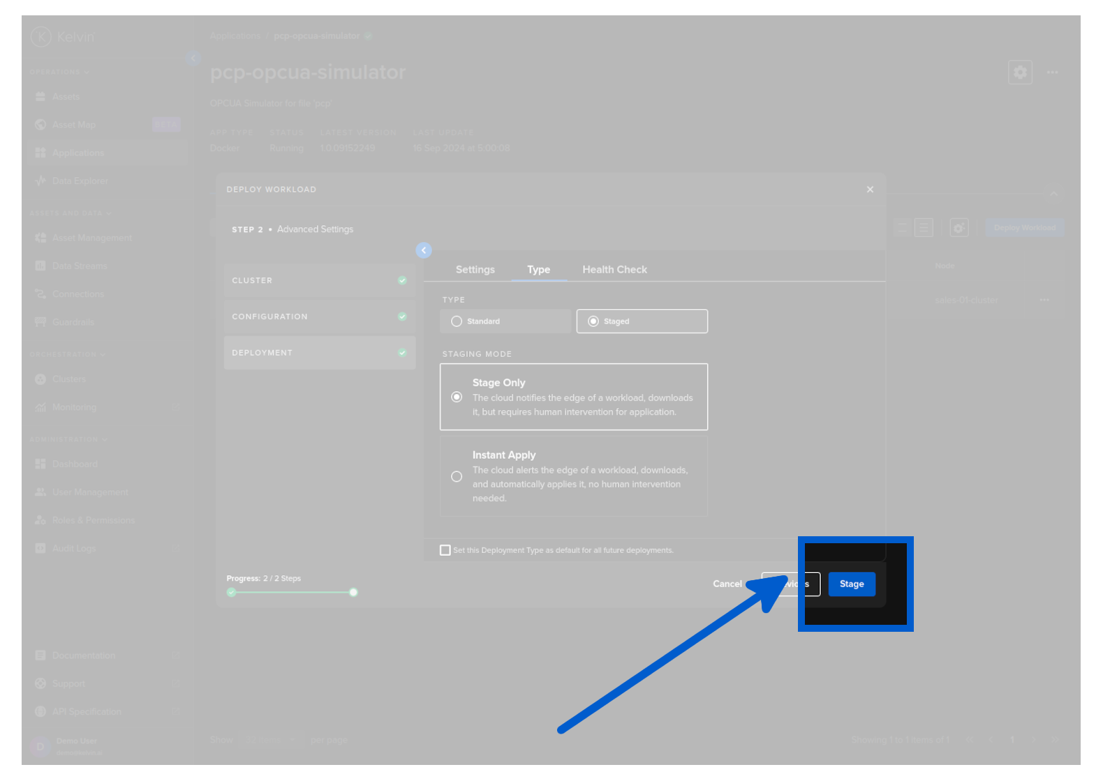1103x781 pixels.
Task: Click the Kelvin logo icon
Action: (x=41, y=37)
